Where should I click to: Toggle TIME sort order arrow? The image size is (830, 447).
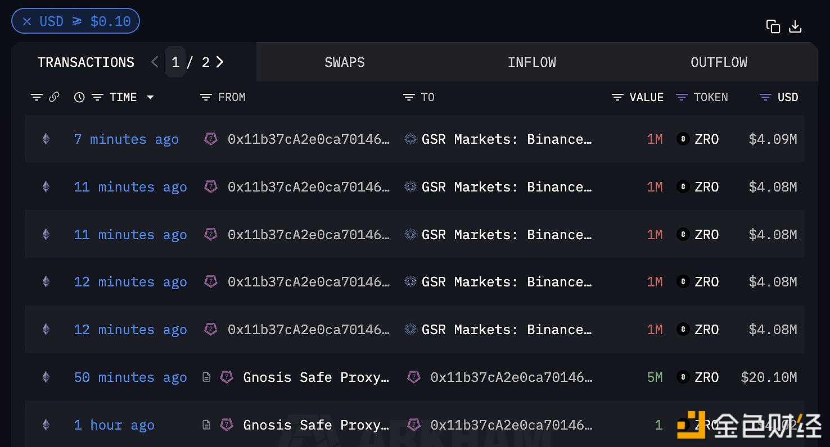pyautogui.click(x=150, y=97)
